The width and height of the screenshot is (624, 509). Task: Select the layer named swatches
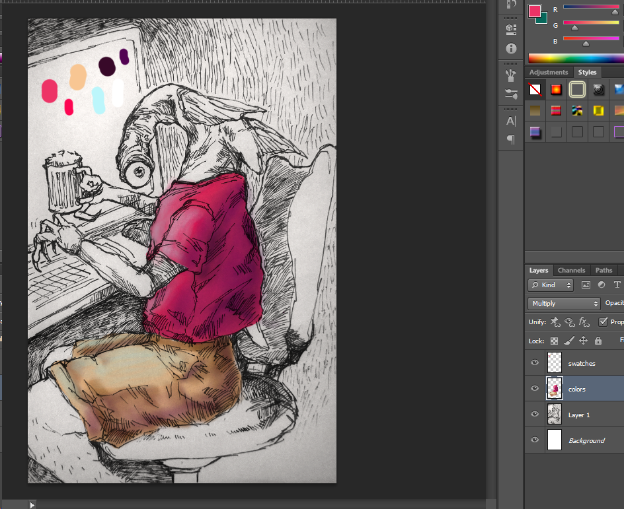(x=582, y=364)
